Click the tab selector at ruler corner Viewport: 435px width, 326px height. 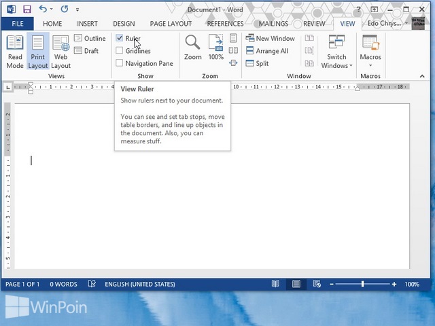pos(8,88)
